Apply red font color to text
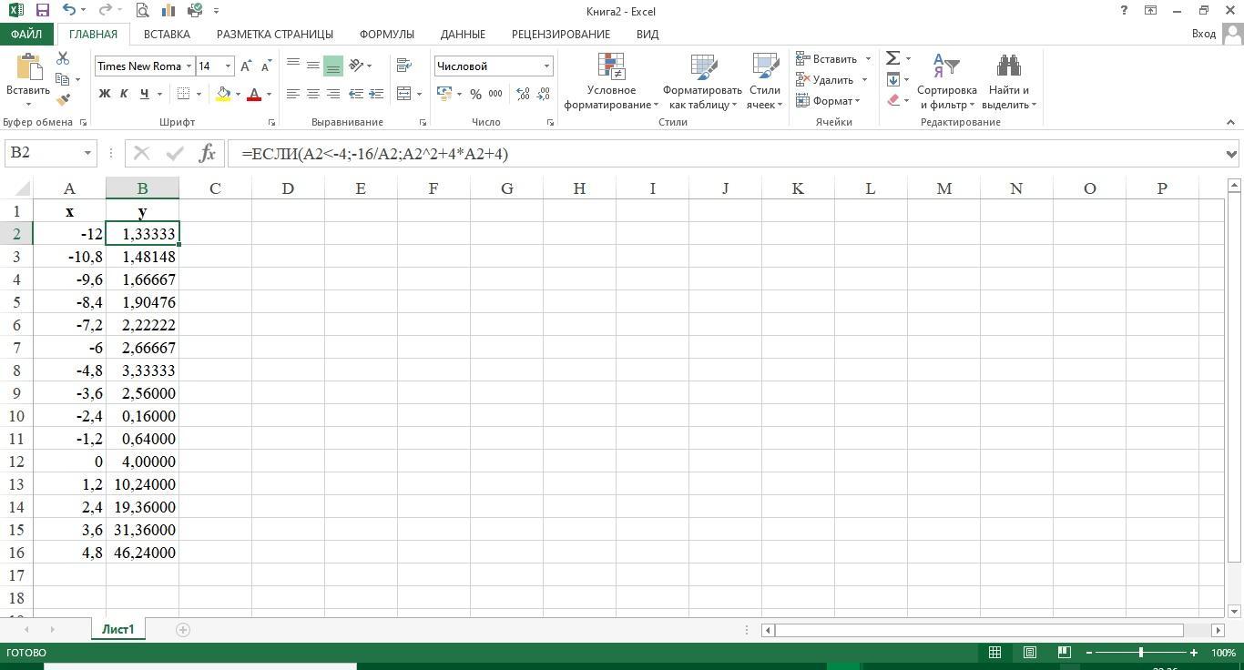Screen dimensions: 1244x670 click(254, 94)
